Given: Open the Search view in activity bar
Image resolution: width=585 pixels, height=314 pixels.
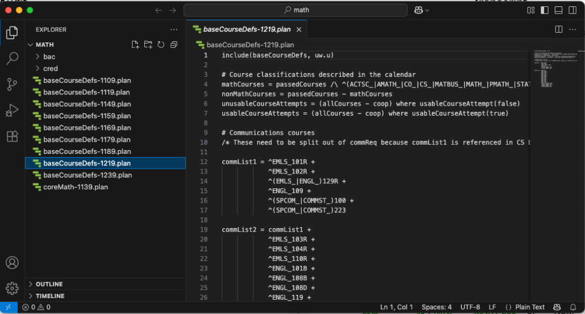Looking at the screenshot, I should [x=12, y=58].
